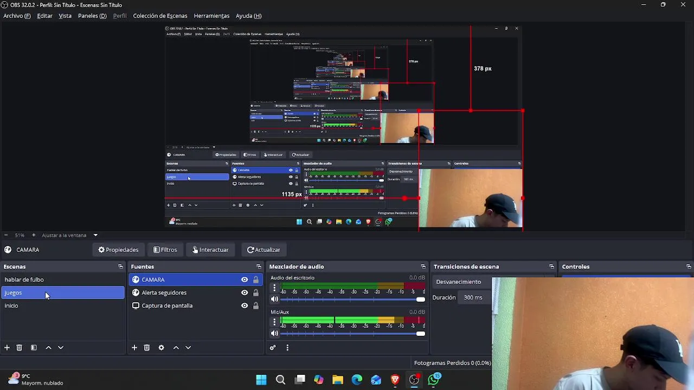Open audio mixer three-dot menu
Viewport: 694px width, 390px height.
pyautogui.click(x=287, y=348)
